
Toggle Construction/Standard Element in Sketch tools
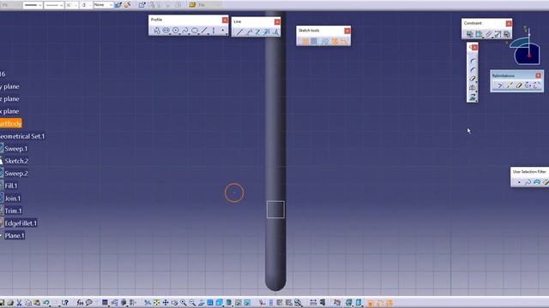point(325,41)
